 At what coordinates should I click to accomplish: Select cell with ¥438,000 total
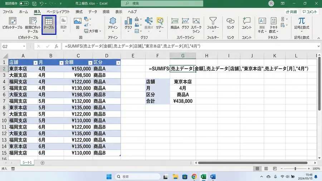(x=183, y=101)
